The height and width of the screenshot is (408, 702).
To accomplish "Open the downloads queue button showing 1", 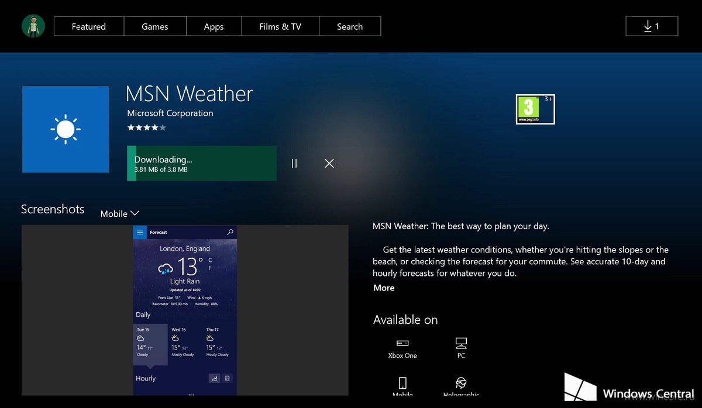I will (652, 26).
